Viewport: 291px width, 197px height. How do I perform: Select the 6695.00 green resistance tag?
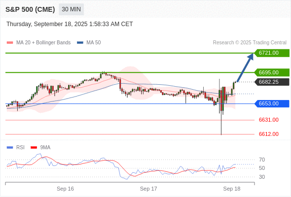272,72
